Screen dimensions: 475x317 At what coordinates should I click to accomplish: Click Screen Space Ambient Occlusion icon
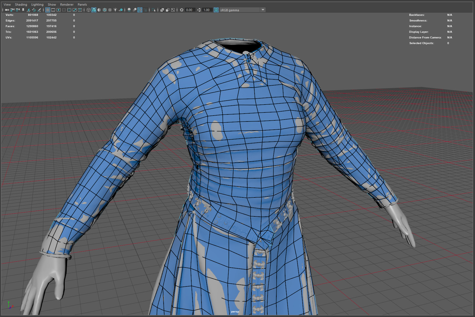point(129,10)
